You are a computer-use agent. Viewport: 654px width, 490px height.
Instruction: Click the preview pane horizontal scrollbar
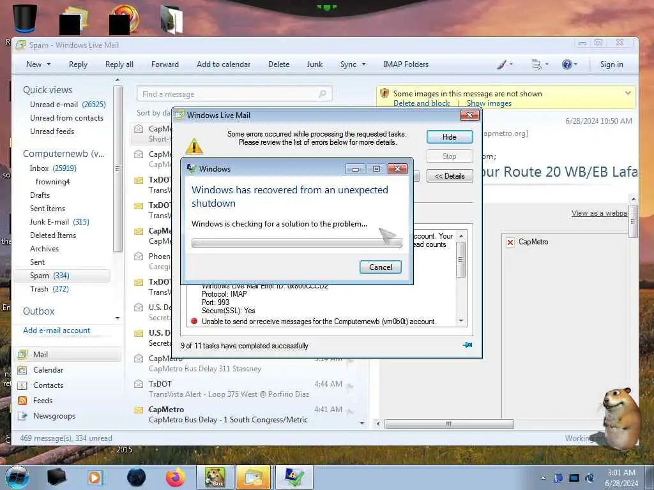tap(448, 424)
